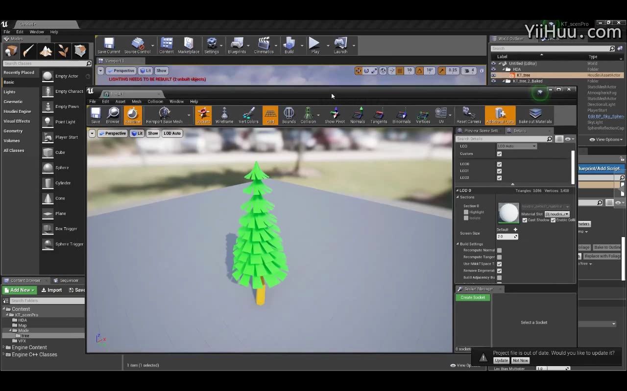Click Update on the project file notification

pyautogui.click(x=501, y=360)
